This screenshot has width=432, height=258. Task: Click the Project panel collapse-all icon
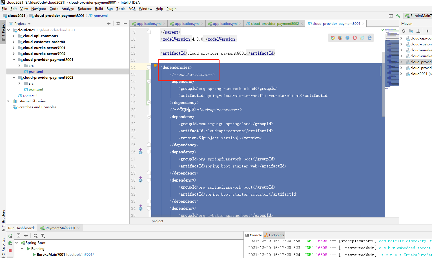[x=109, y=23]
